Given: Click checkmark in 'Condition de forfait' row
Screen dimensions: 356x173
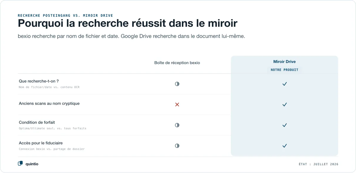Looking at the screenshot, I should click(285, 125).
